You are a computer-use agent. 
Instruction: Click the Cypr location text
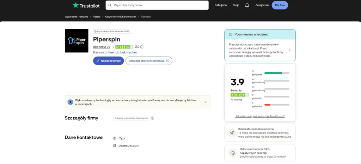point(122,138)
